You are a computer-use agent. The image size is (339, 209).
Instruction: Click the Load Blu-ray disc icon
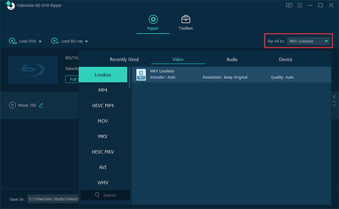click(x=55, y=41)
